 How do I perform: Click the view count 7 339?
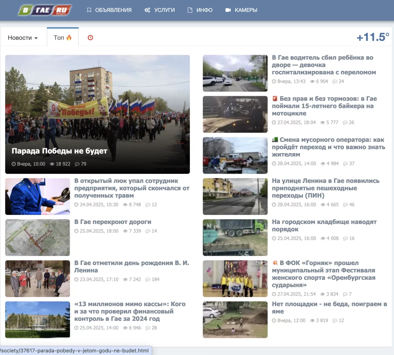(135, 231)
